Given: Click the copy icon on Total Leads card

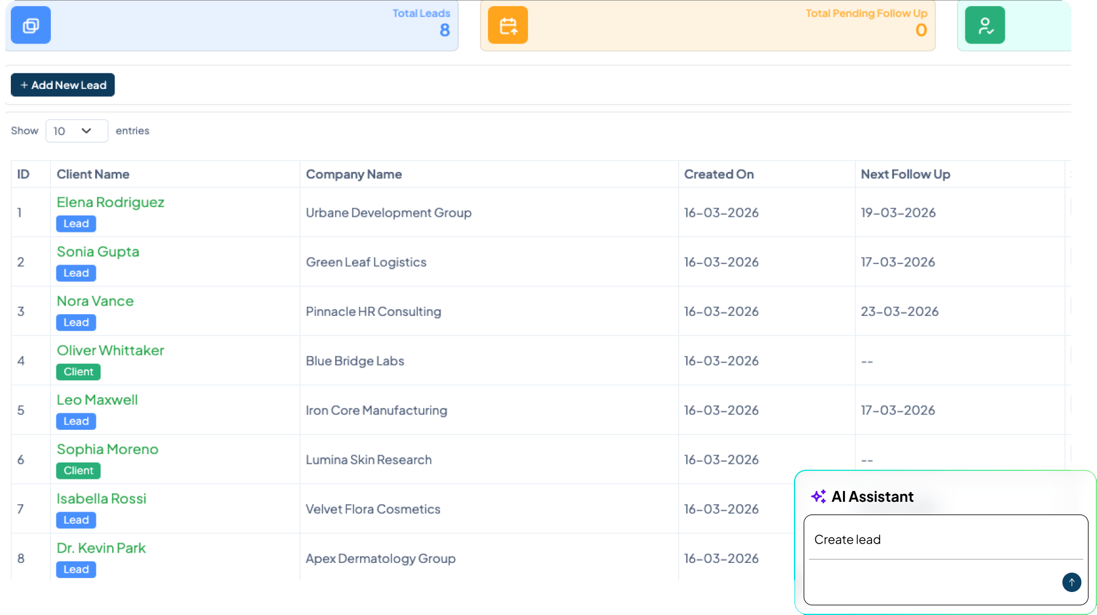Looking at the screenshot, I should click(x=30, y=25).
